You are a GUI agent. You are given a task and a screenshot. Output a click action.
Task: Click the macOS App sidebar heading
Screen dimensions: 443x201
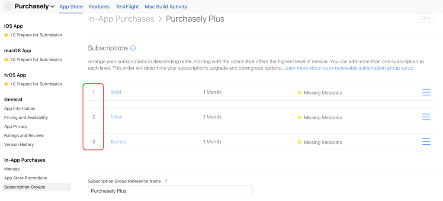click(18, 51)
